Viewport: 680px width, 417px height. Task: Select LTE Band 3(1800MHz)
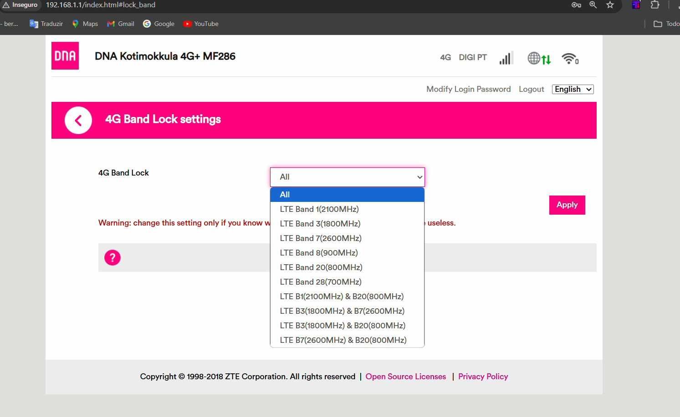point(348,224)
